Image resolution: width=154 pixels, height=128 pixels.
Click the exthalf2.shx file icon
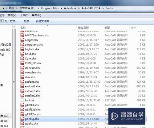tap(22, 91)
